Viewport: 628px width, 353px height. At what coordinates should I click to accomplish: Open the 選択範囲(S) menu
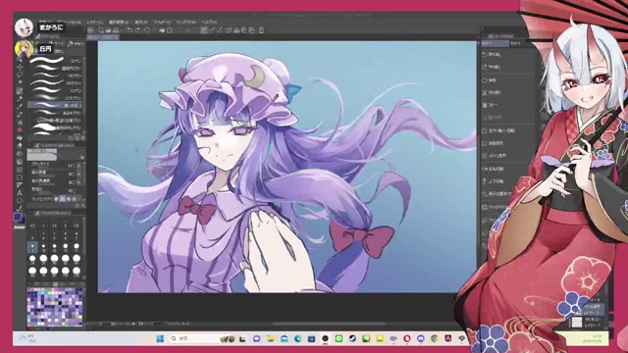click(119, 22)
